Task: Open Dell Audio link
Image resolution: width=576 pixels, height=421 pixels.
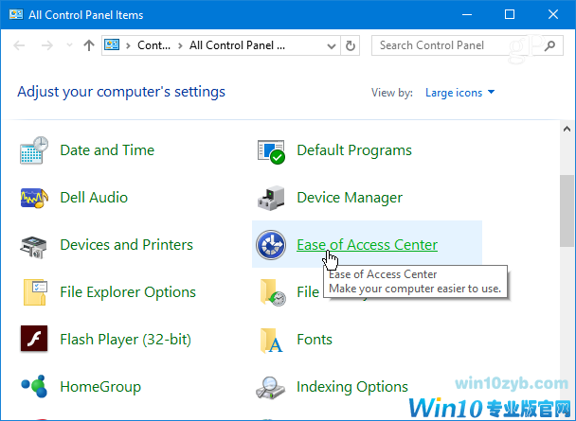Action: point(94,198)
